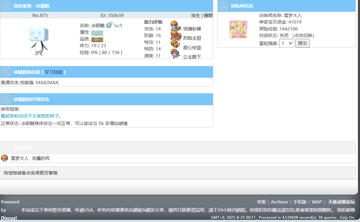Click the 训练师信息 panel header icon
This screenshot has height=222, width=360.
[223, 6]
